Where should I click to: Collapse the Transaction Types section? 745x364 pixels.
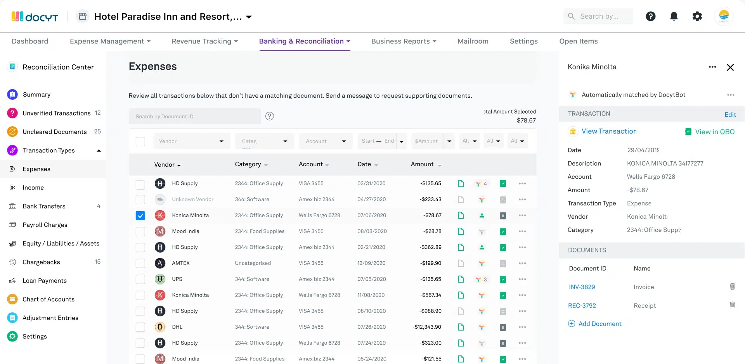(99, 150)
